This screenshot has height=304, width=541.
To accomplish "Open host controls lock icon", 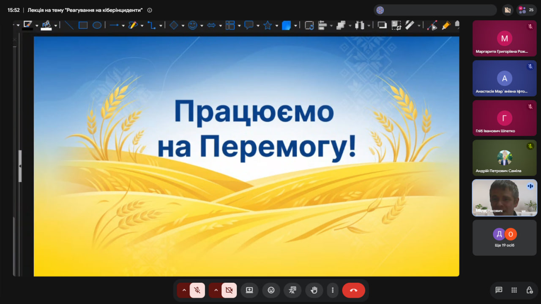I will click(x=529, y=290).
